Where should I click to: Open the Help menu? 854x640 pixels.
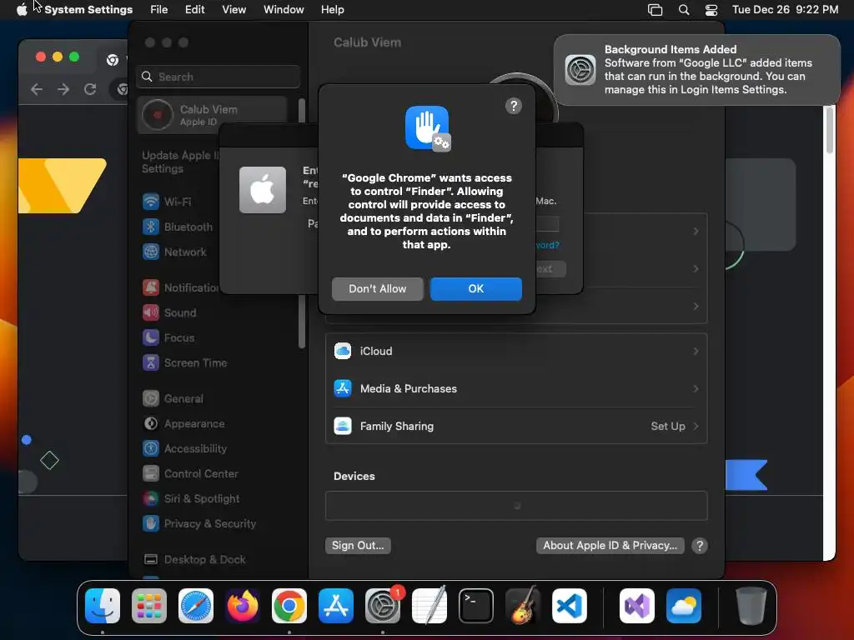click(332, 10)
